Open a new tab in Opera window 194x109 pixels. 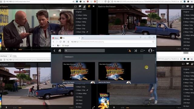[83, 38]
